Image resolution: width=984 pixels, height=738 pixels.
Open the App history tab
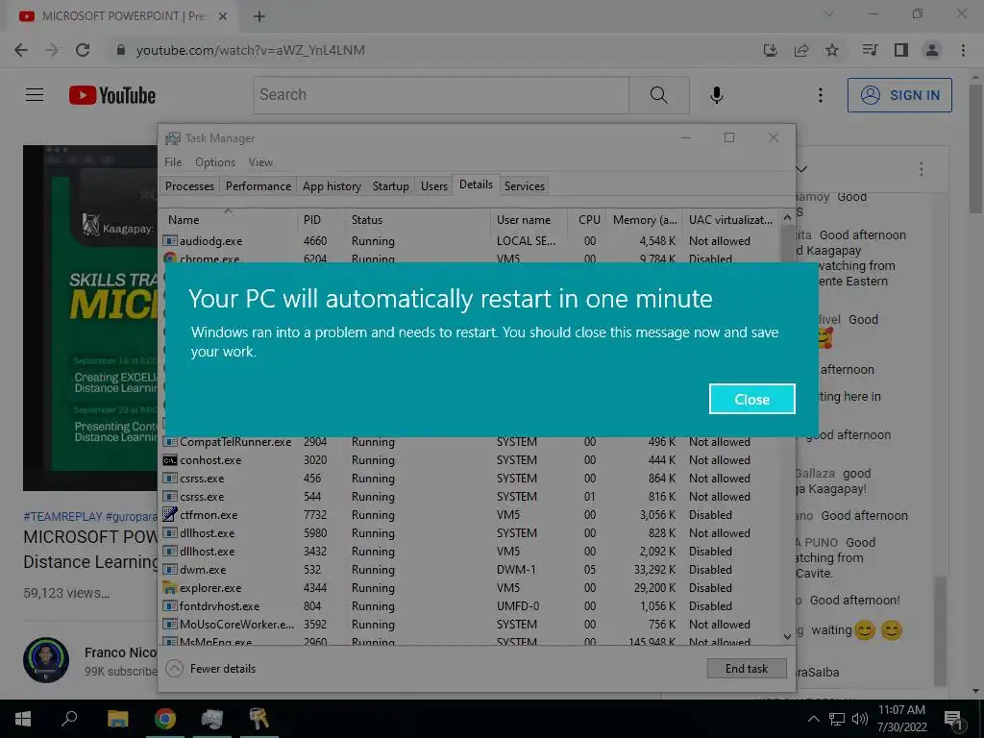click(x=332, y=186)
